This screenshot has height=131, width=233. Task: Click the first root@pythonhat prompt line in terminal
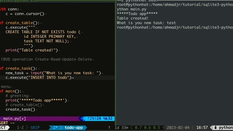(175, 5)
